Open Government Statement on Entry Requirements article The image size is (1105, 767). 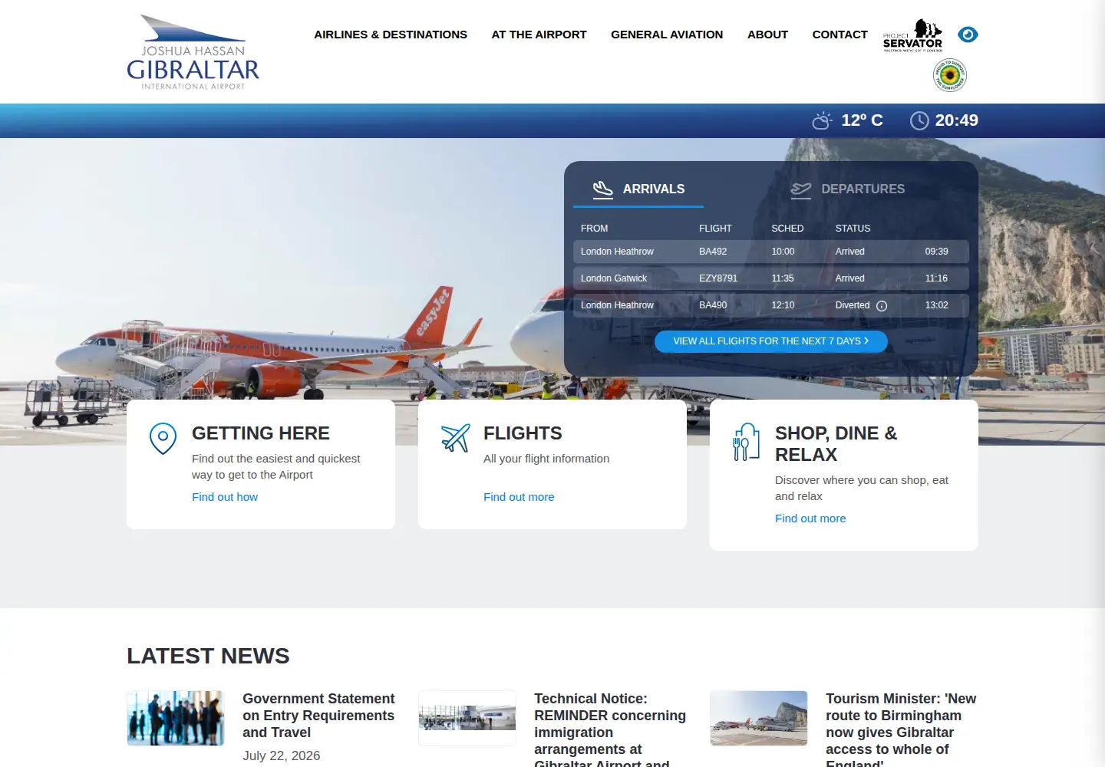pos(318,716)
